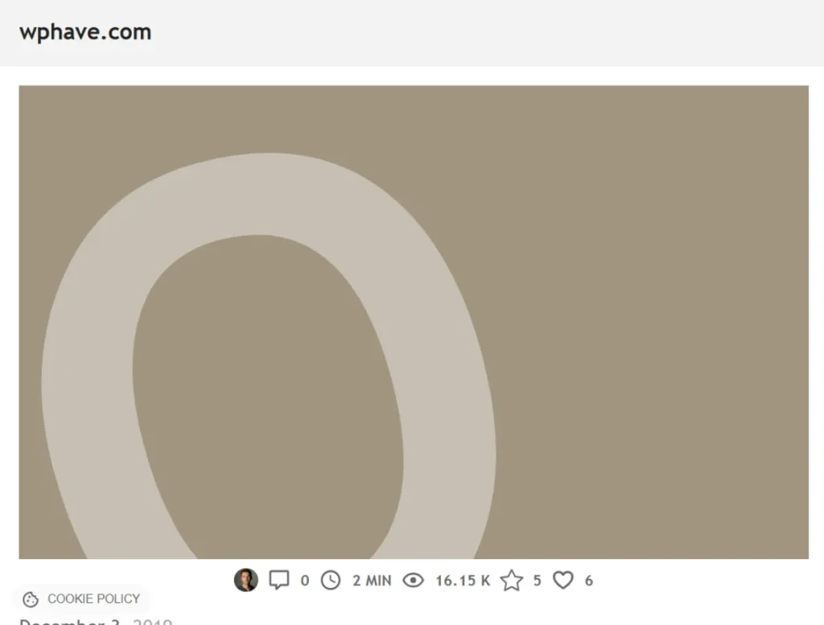Click the post date December 3
The image size is (824, 625).
69,621
